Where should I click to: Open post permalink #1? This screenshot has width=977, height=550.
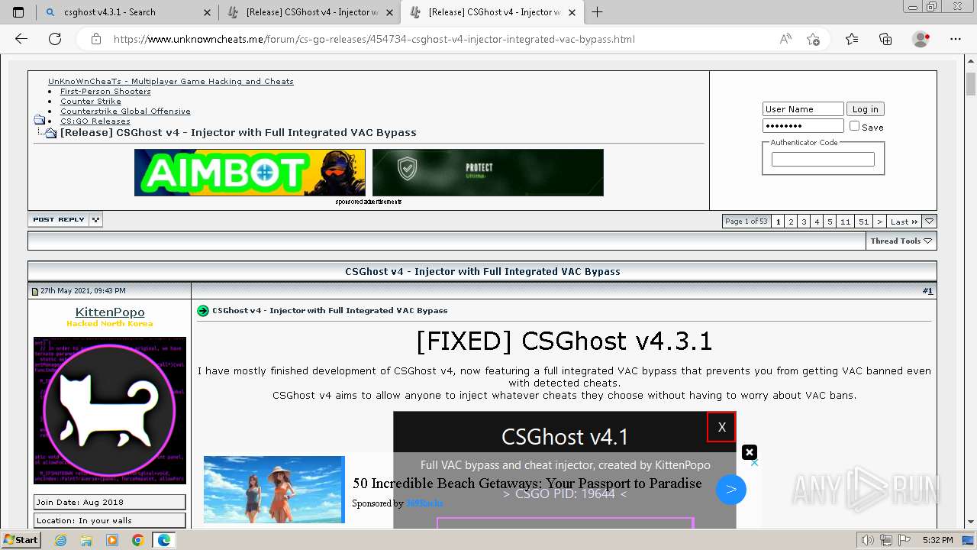(x=927, y=291)
